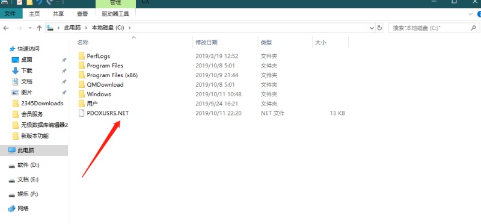The width and height of the screenshot is (481, 224).
Task: Open 快速访问 in the navigation pane
Action: tap(28, 49)
